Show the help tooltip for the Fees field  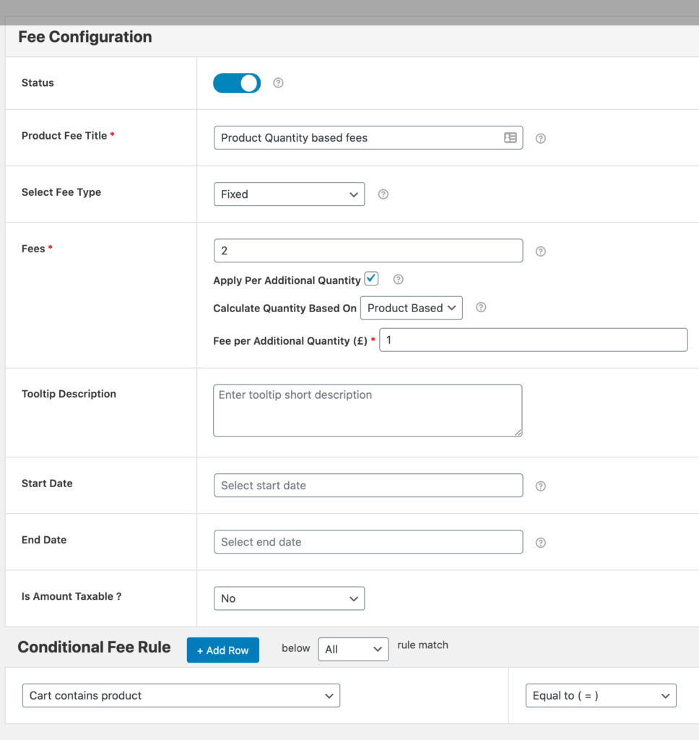[x=541, y=251]
